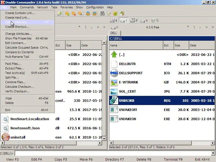The height and width of the screenshot is (162, 216).
Task: Click the Synchronize directories folder icon
Action: coord(115,13)
